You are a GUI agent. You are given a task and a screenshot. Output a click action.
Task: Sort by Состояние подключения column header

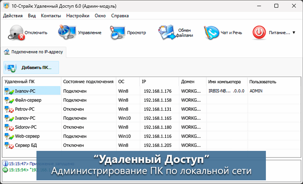coord(89,82)
